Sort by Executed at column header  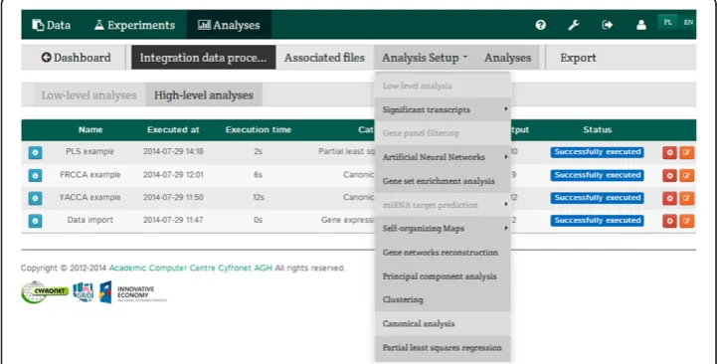(x=173, y=130)
